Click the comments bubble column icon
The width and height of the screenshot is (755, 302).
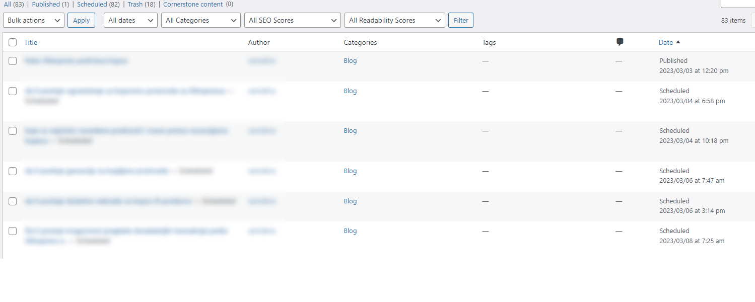pyautogui.click(x=620, y=42)
